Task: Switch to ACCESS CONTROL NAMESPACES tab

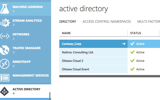Action: (x=107, y=21)
